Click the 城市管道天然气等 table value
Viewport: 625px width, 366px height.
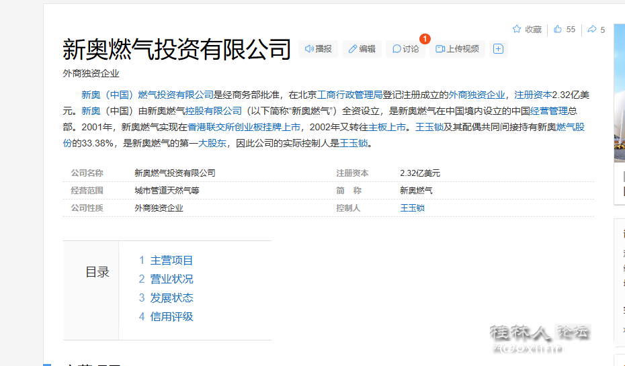167,190
